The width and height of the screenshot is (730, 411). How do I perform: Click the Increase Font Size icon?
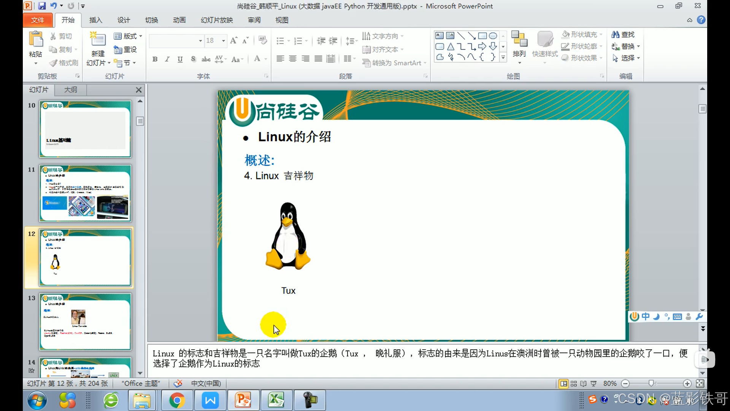[x=234, y=40]
